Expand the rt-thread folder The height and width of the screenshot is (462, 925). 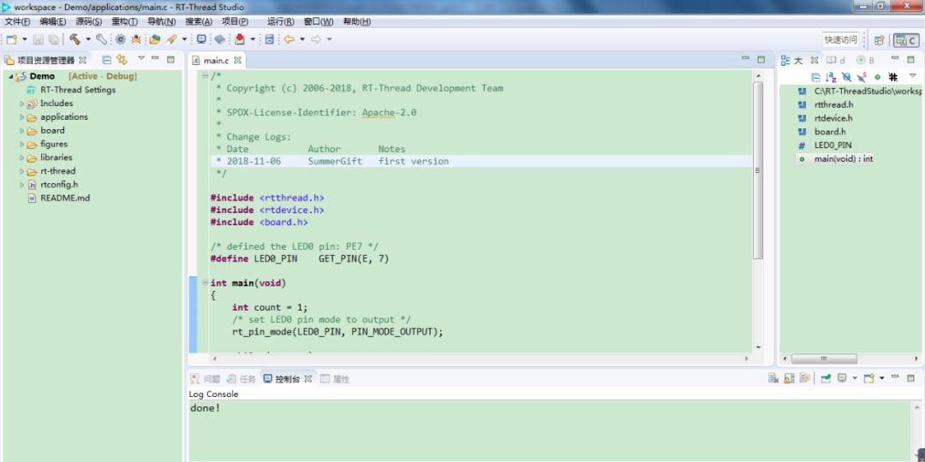22,171
